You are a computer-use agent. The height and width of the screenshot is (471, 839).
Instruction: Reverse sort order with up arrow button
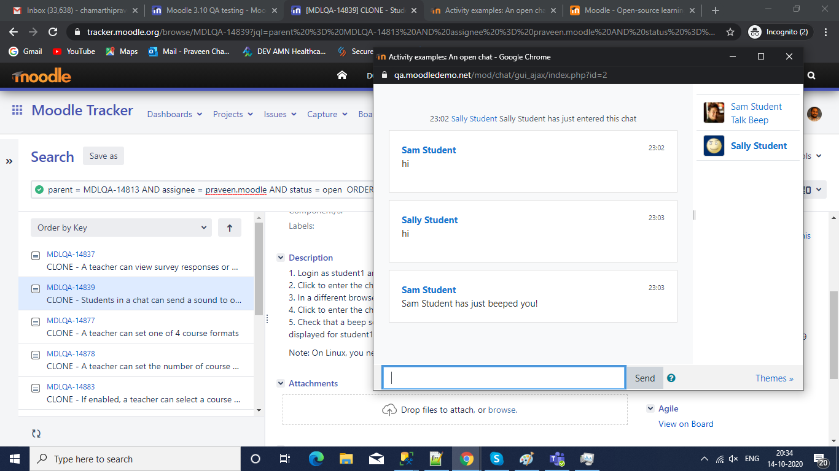tap(230, 228)
